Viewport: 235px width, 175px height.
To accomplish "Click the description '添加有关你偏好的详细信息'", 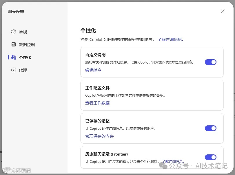I will point(106,62).
